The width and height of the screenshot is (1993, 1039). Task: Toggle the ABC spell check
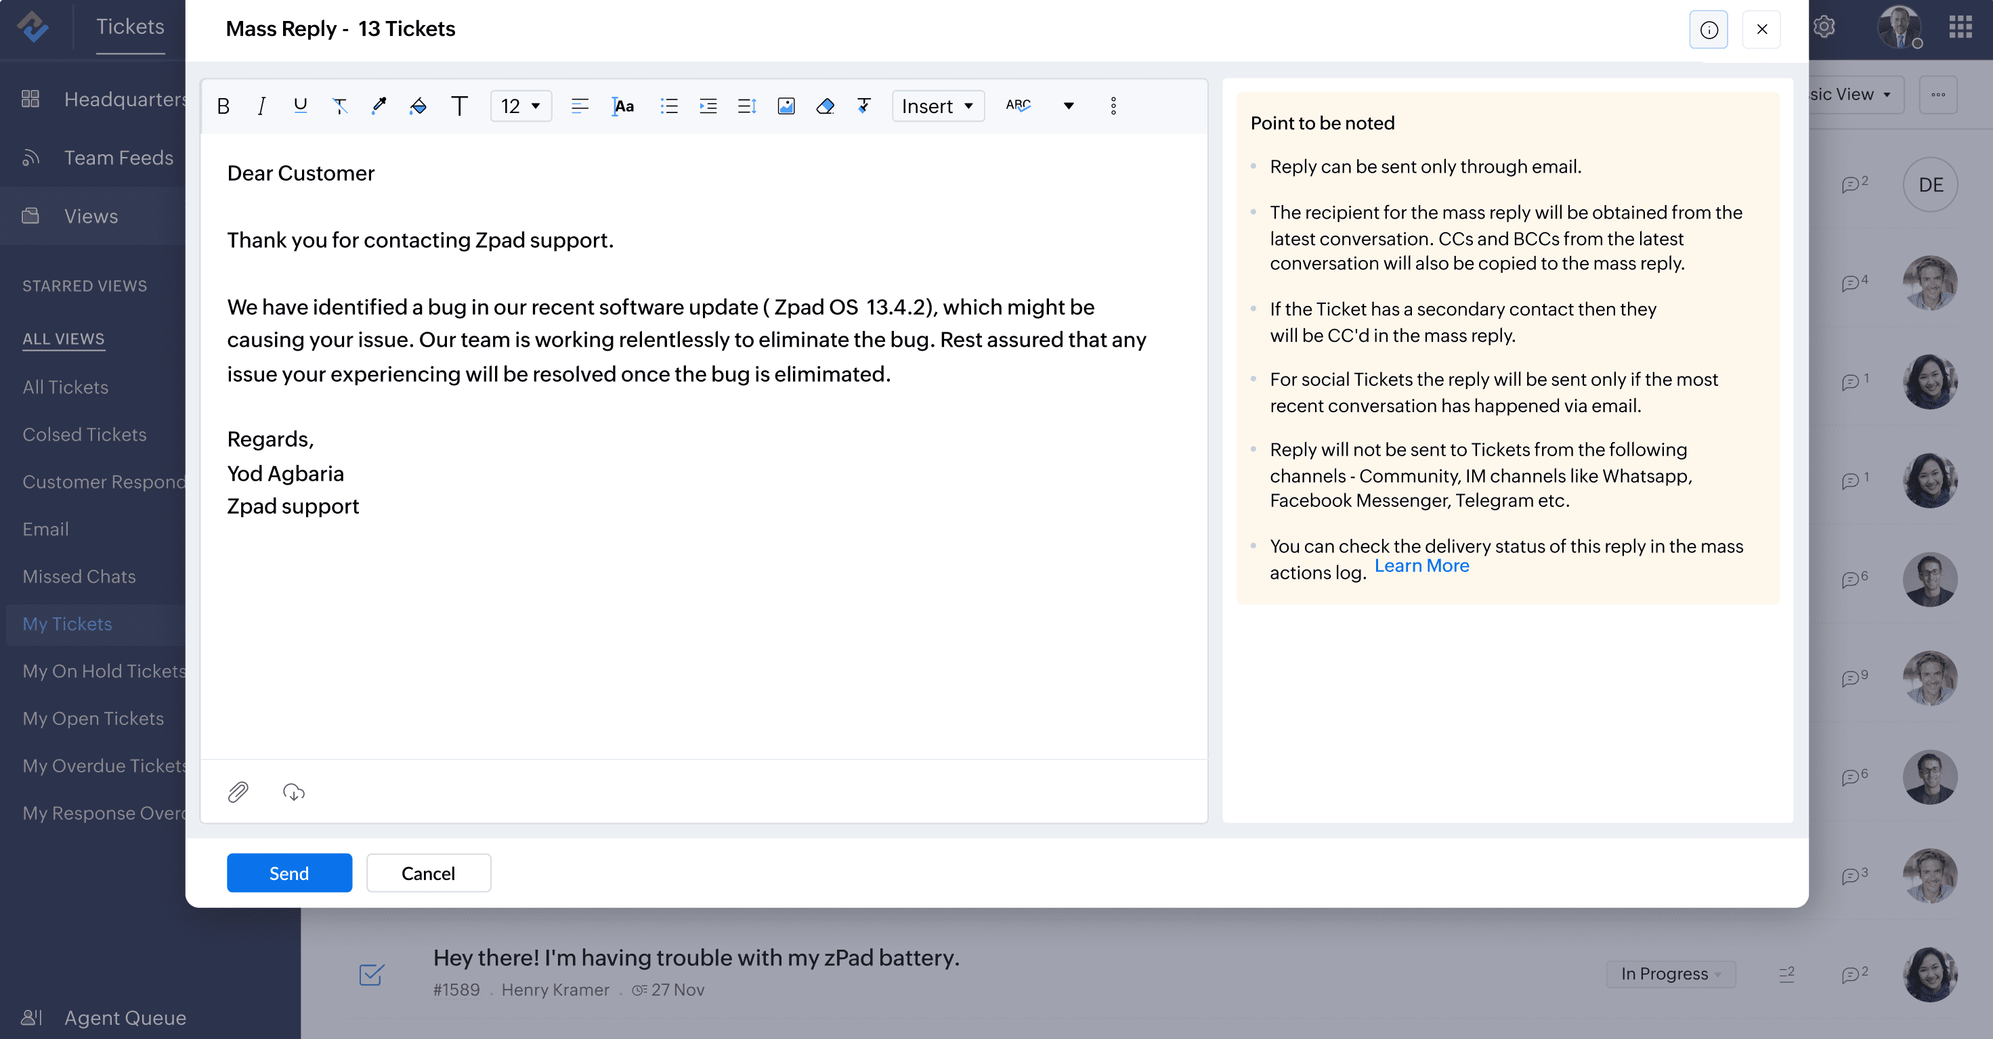(x=1018, y=106)
